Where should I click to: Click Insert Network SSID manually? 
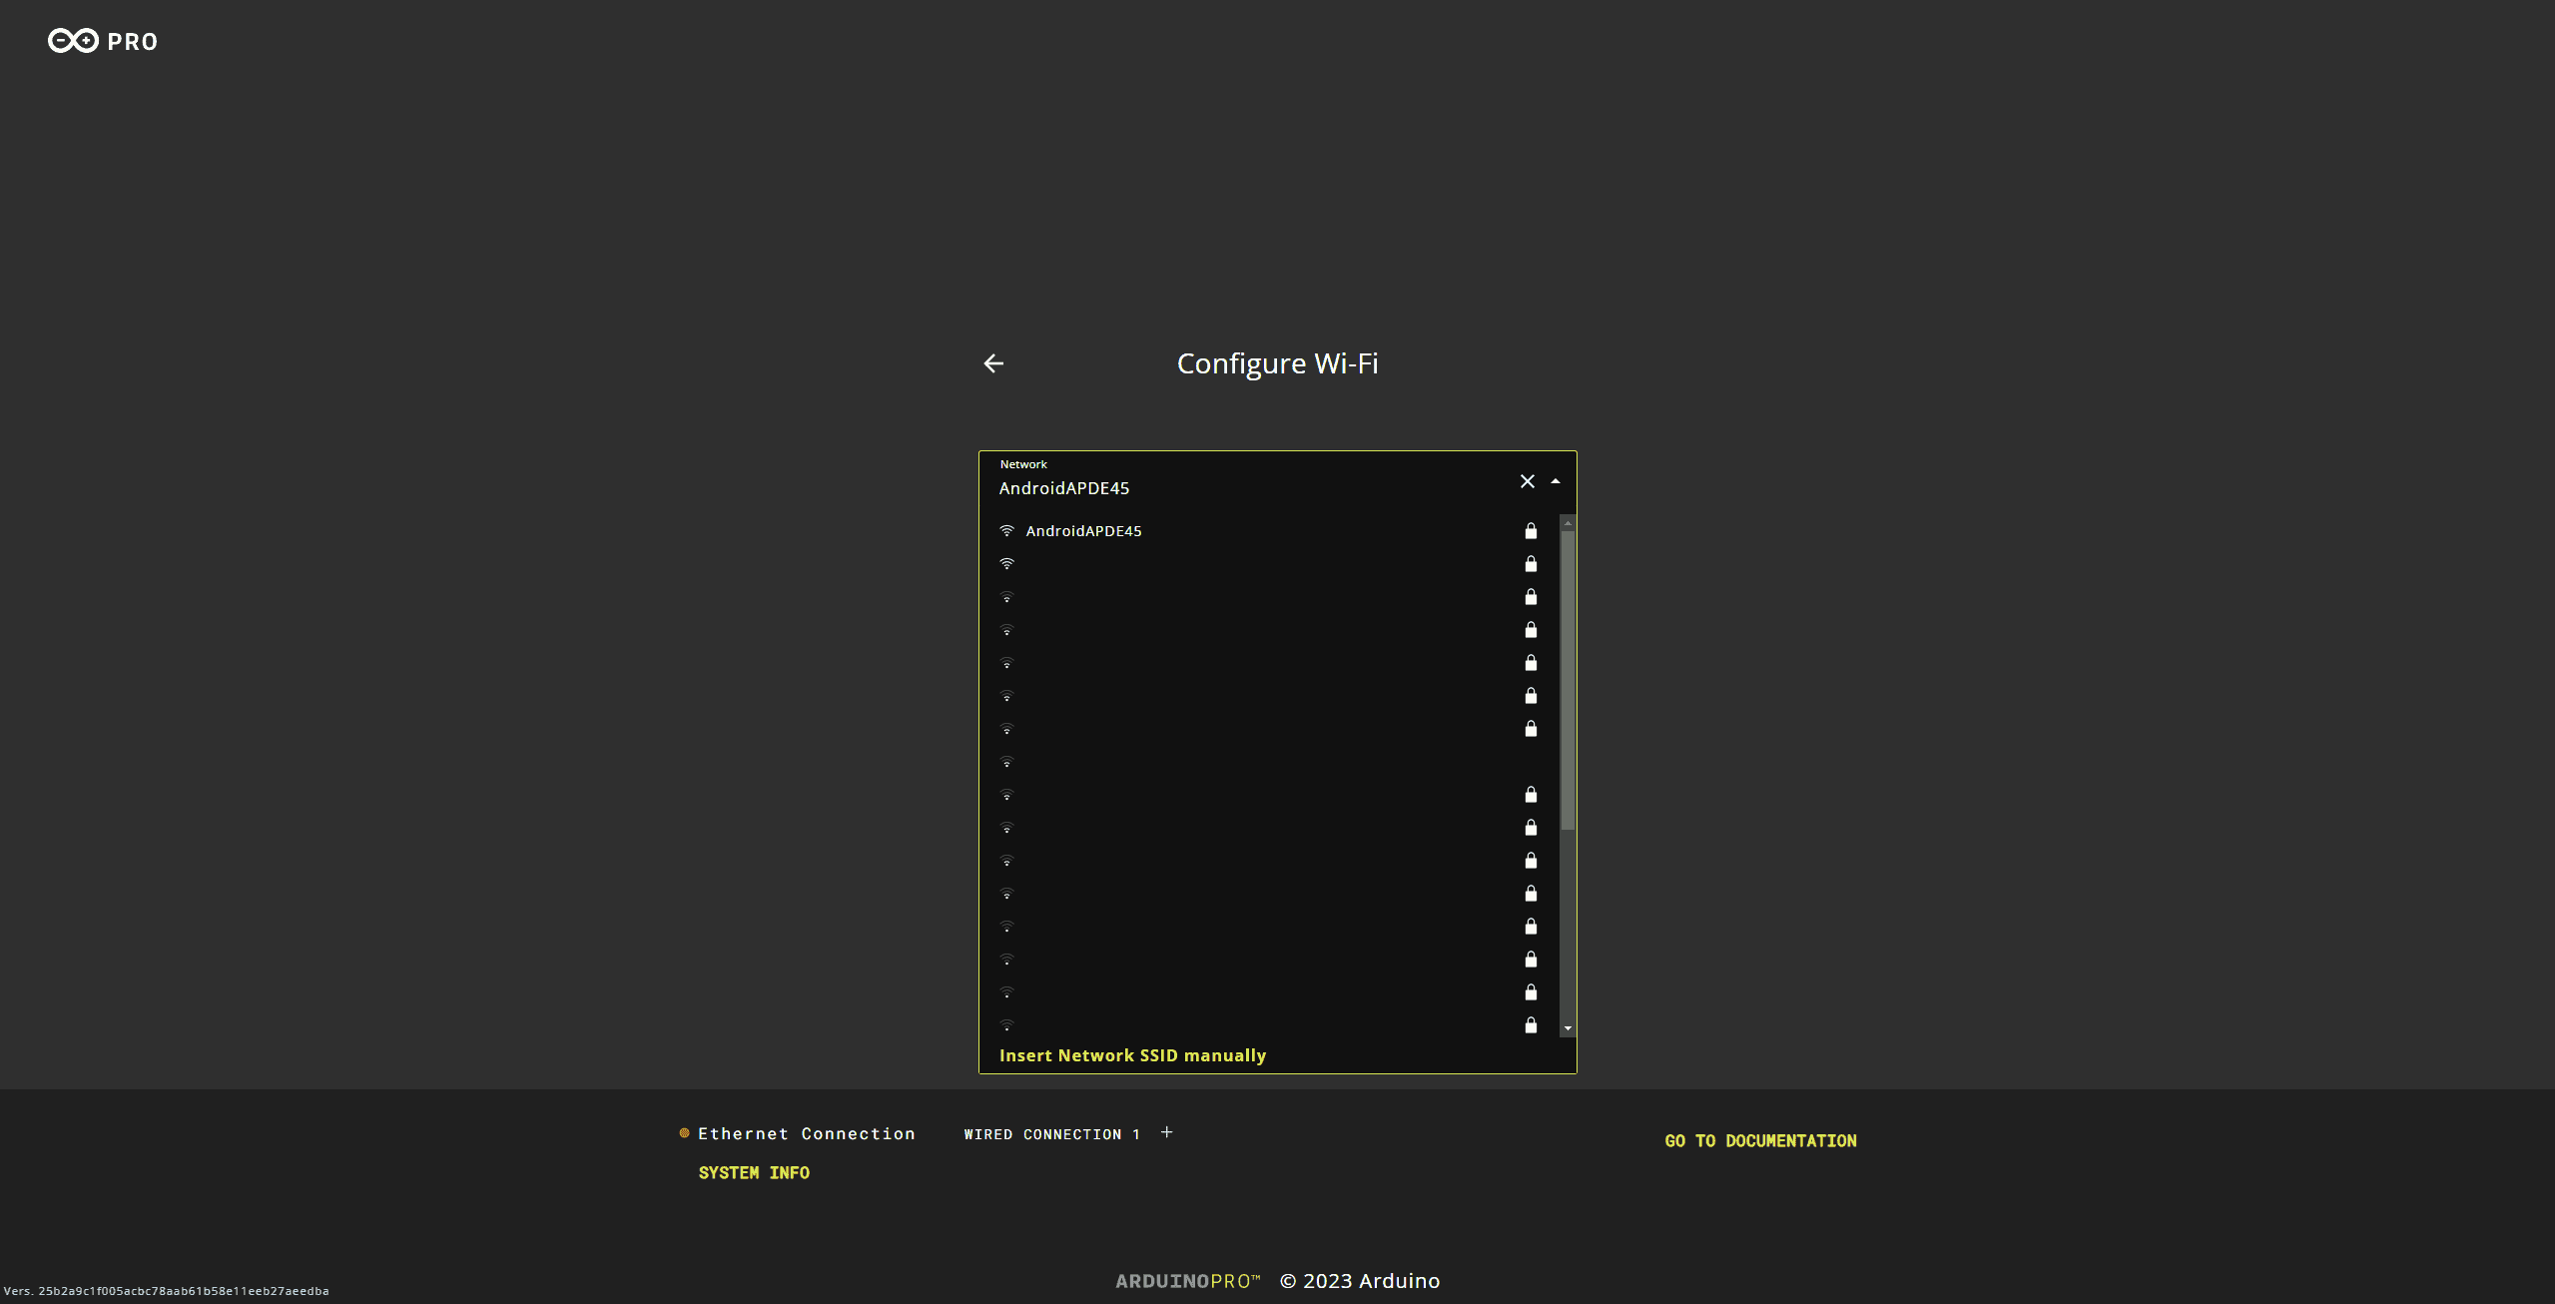[x=1132, y=1055]
